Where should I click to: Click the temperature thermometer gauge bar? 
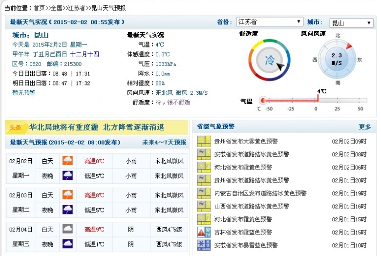point(313,101)
